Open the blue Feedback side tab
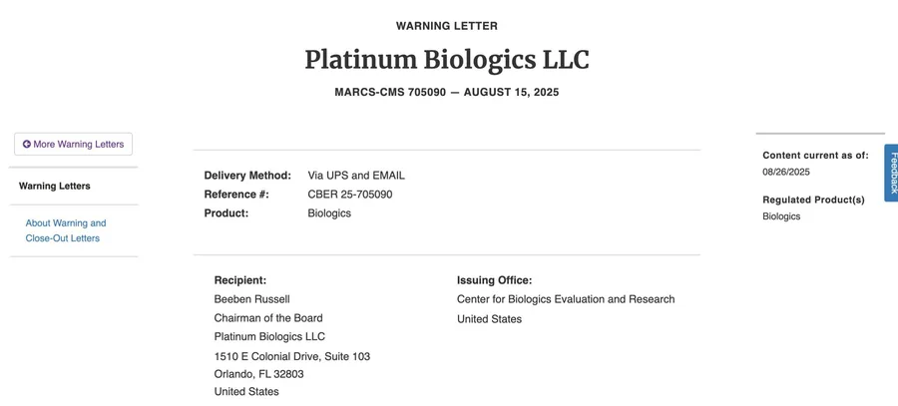This screenshot has height=406, width=898. (x=891, y=173)
